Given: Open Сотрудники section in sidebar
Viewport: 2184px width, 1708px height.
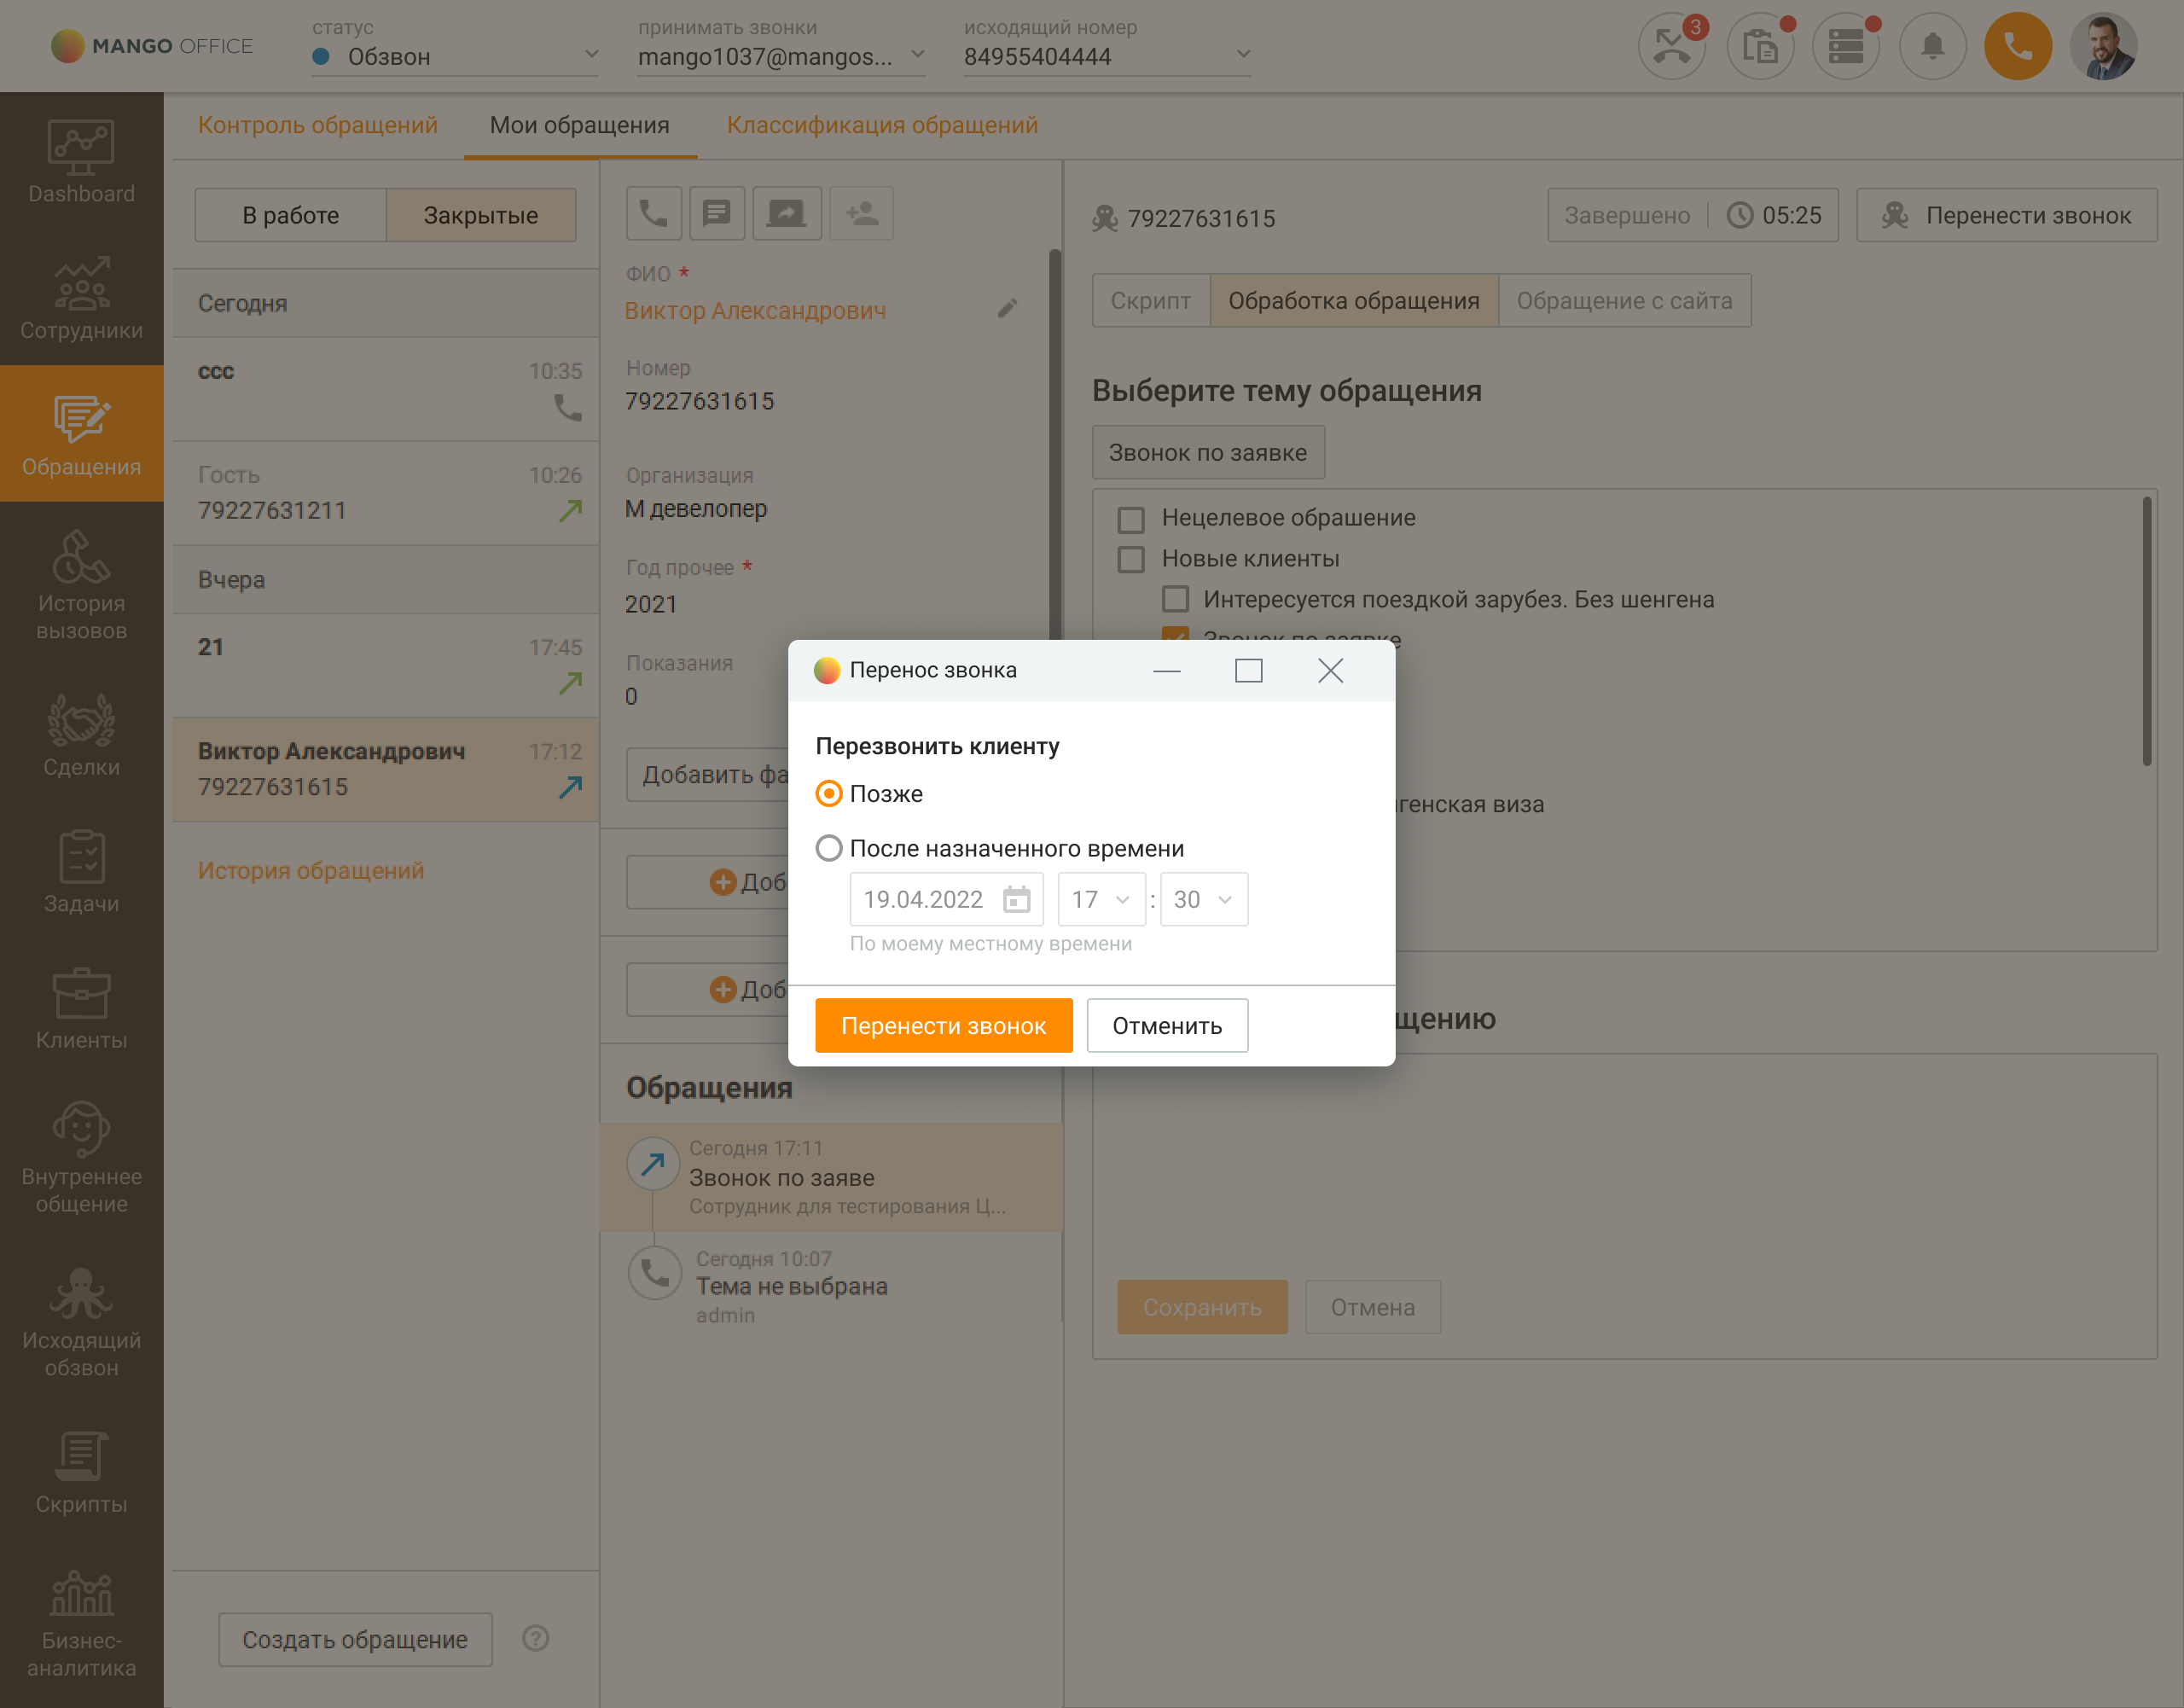Looking at the screenshot, I should [82, 298].
